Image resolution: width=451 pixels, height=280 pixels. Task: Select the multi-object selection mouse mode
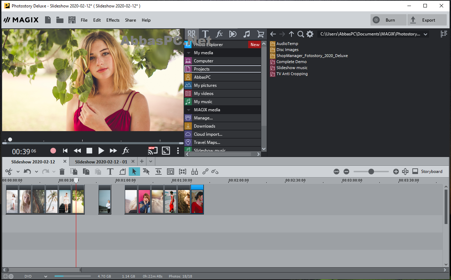click(x=146, y=172)
